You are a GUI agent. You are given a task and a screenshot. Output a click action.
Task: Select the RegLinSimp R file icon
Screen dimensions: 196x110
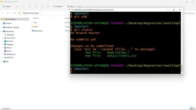(33, 31)
